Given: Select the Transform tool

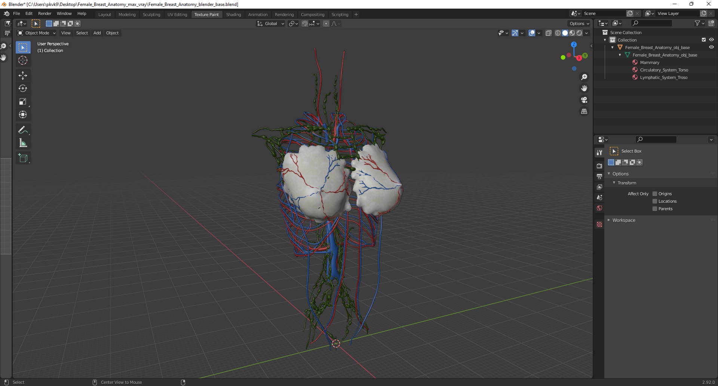Looking at the screenshot, I should (23, 115).
